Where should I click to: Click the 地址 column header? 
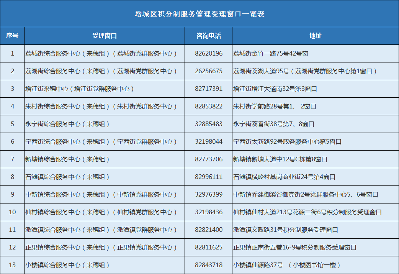pyautogui.click(x=315, y=36)
